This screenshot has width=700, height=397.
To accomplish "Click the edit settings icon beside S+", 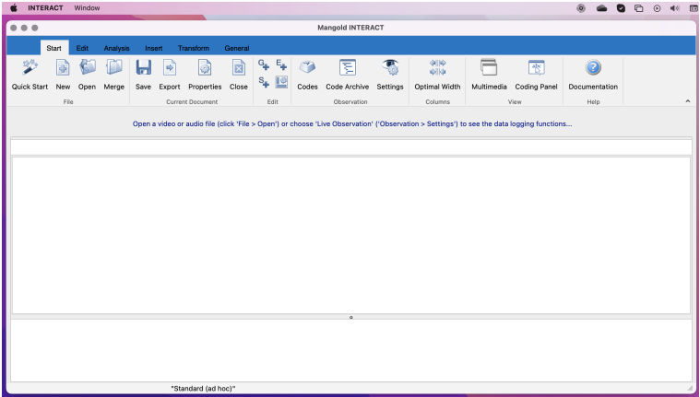I will tap(281, 82).
